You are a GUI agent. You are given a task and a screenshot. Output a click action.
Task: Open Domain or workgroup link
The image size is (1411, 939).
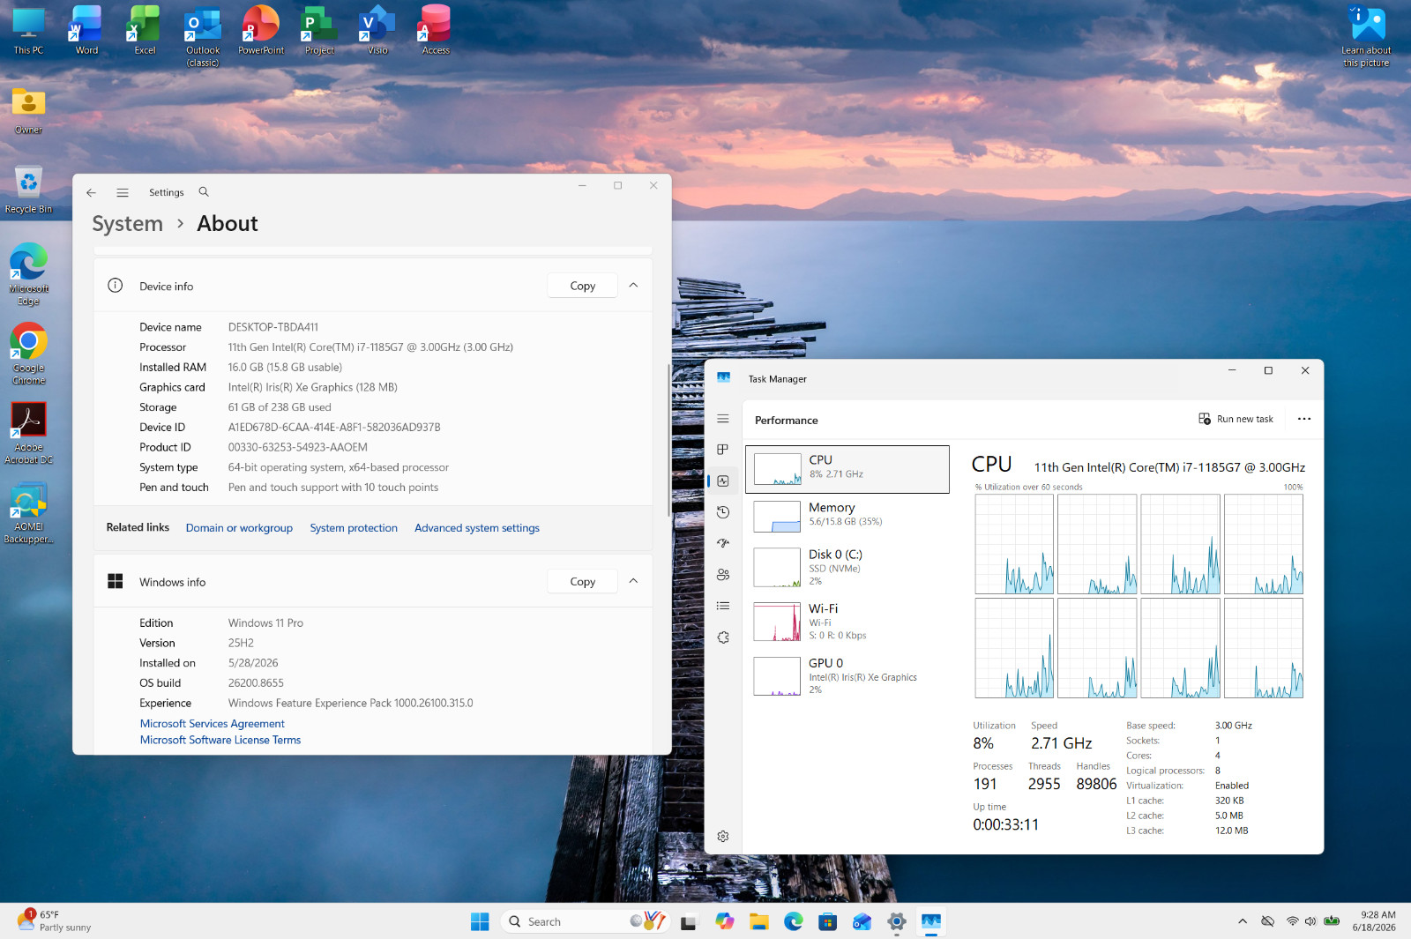tap(239, 528)
